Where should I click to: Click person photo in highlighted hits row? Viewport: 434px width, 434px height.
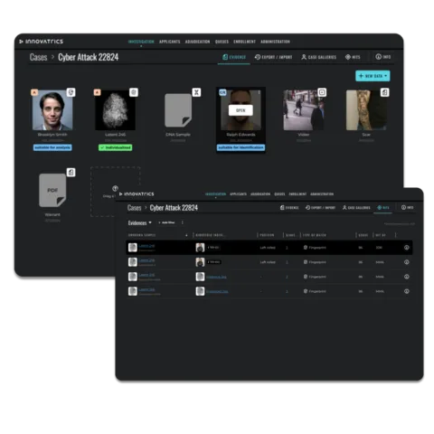200,248
